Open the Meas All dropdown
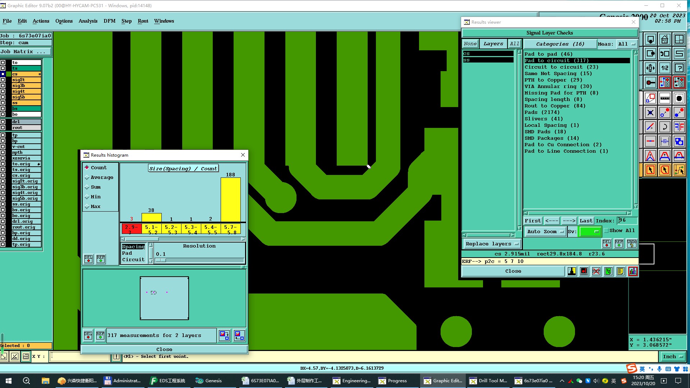Viewport: 690px width, 388px height. [x=626, y=44]
